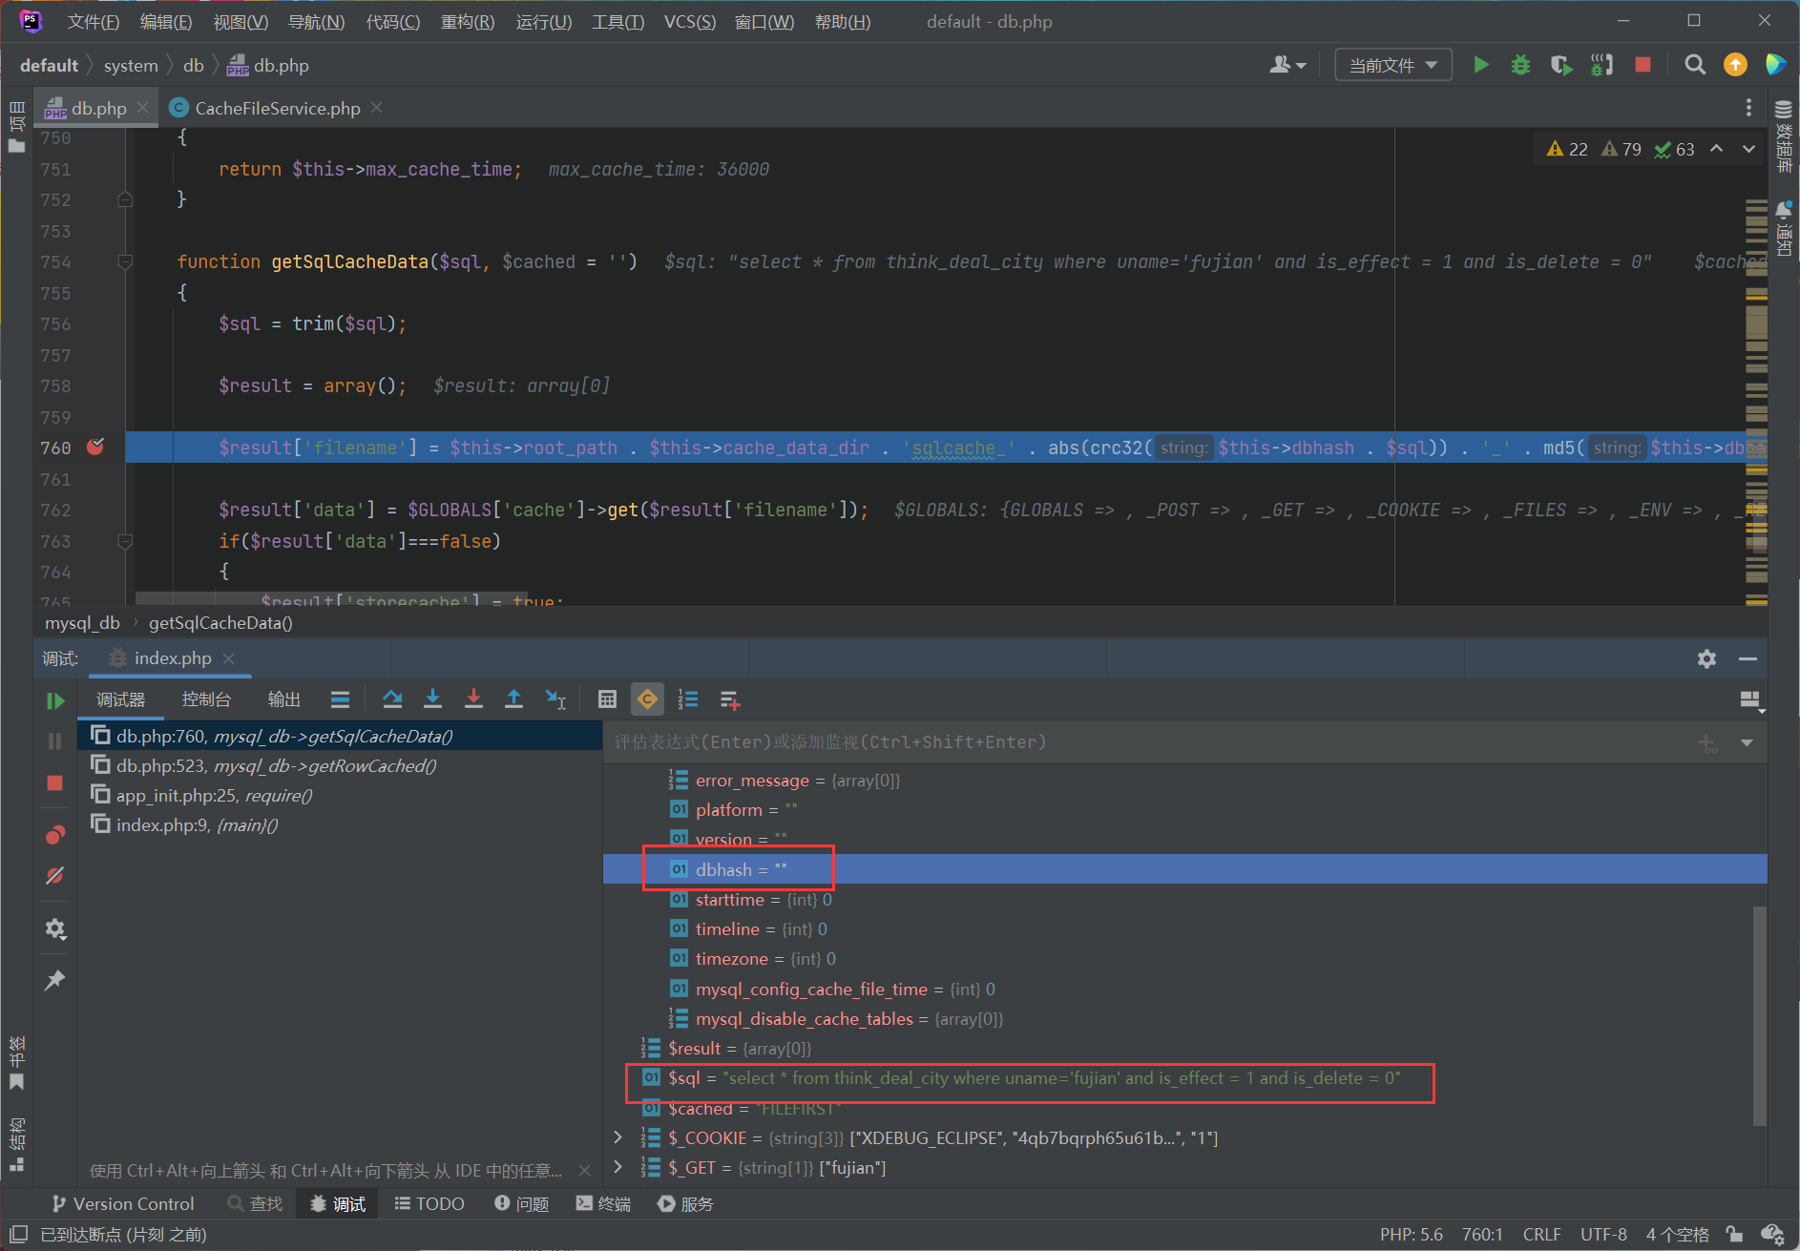Stop the debug session red square

(55, 783)
